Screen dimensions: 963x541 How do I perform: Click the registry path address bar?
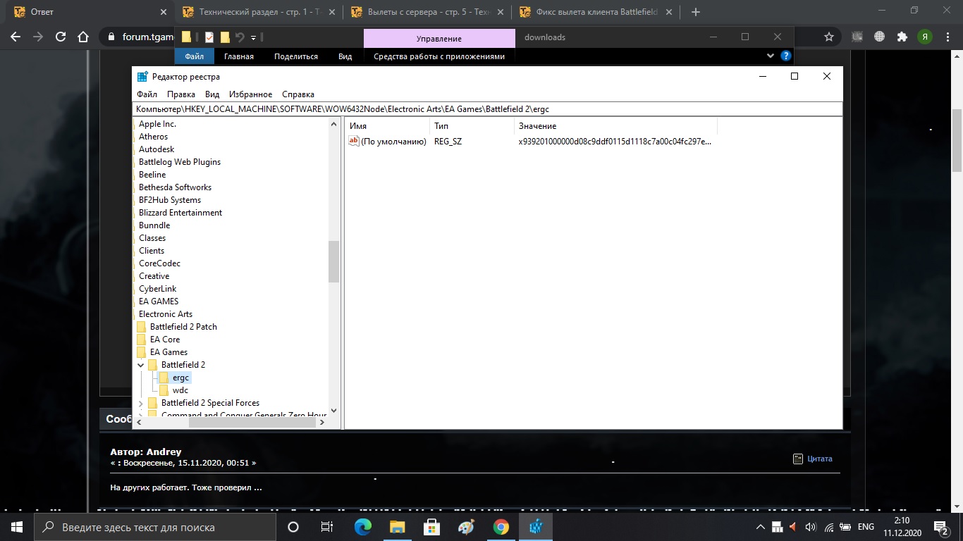pyautogui.click(x=486, y=109)
